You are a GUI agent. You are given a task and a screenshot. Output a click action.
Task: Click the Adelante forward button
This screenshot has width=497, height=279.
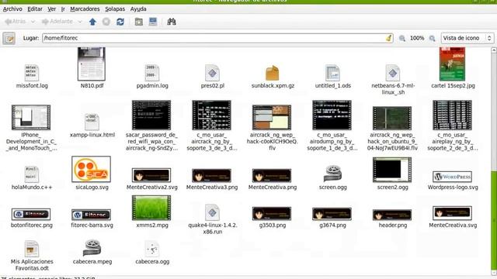[x=57, y=22]
